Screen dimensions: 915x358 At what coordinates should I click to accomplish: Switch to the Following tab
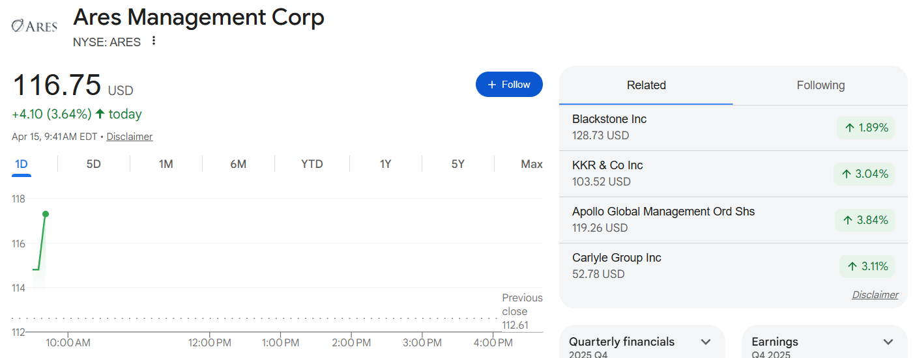[x=820, y=85]
